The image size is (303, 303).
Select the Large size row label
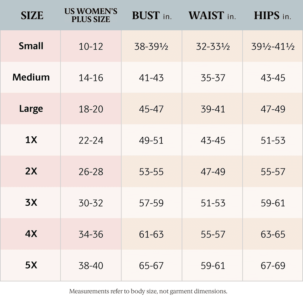coord(31,108)
